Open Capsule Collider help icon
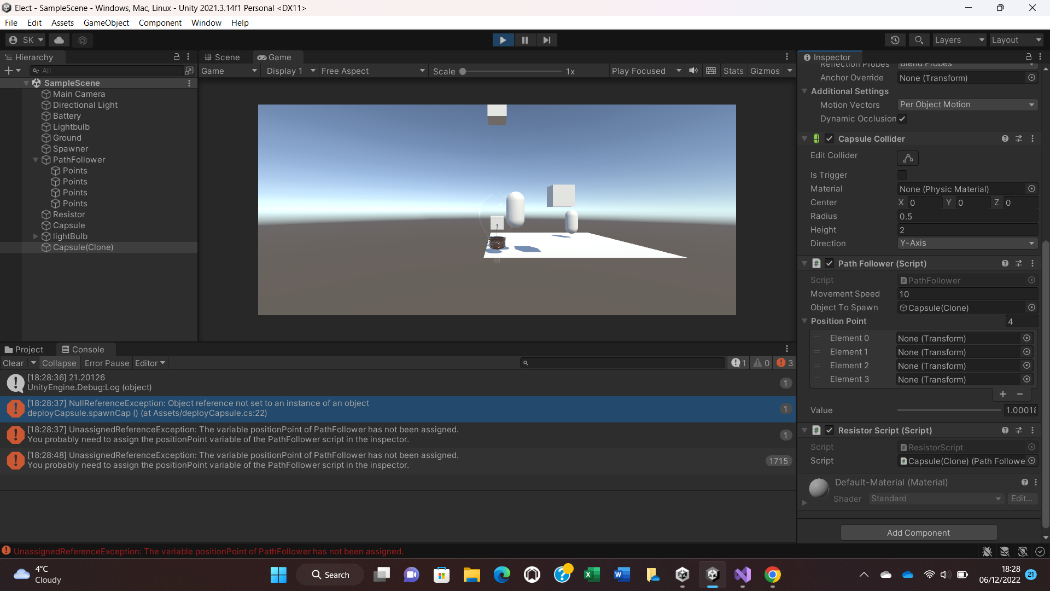 click(1005, 139)
